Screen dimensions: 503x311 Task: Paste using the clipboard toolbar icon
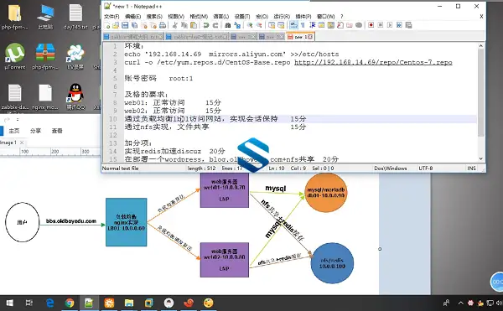pos(194,25)
